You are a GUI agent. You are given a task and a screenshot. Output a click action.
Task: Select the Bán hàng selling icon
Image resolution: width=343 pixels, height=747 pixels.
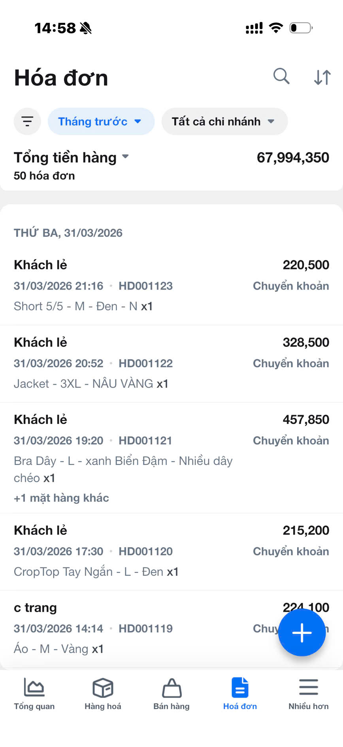171,688
